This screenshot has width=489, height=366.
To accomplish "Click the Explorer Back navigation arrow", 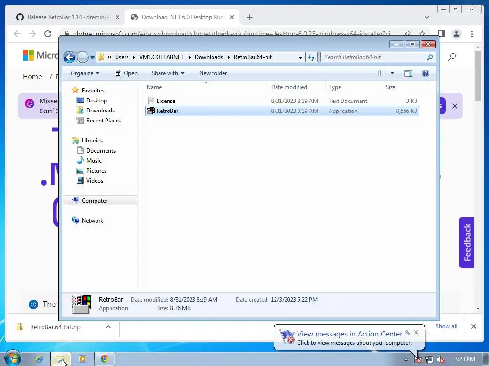I will (x=69, y=57).
